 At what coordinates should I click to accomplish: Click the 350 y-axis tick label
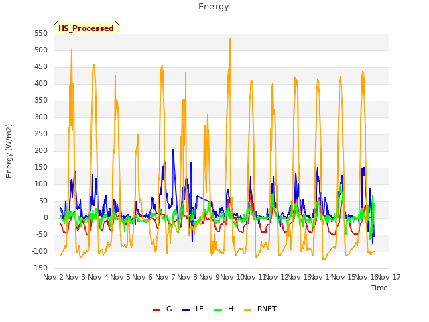click(41, 101)
